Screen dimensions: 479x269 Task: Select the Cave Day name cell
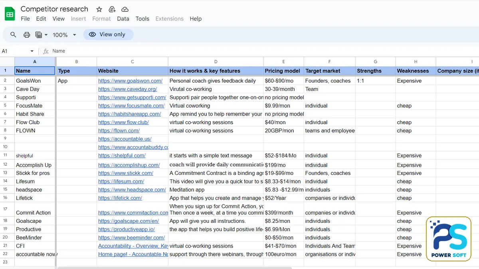click(35, 89)
